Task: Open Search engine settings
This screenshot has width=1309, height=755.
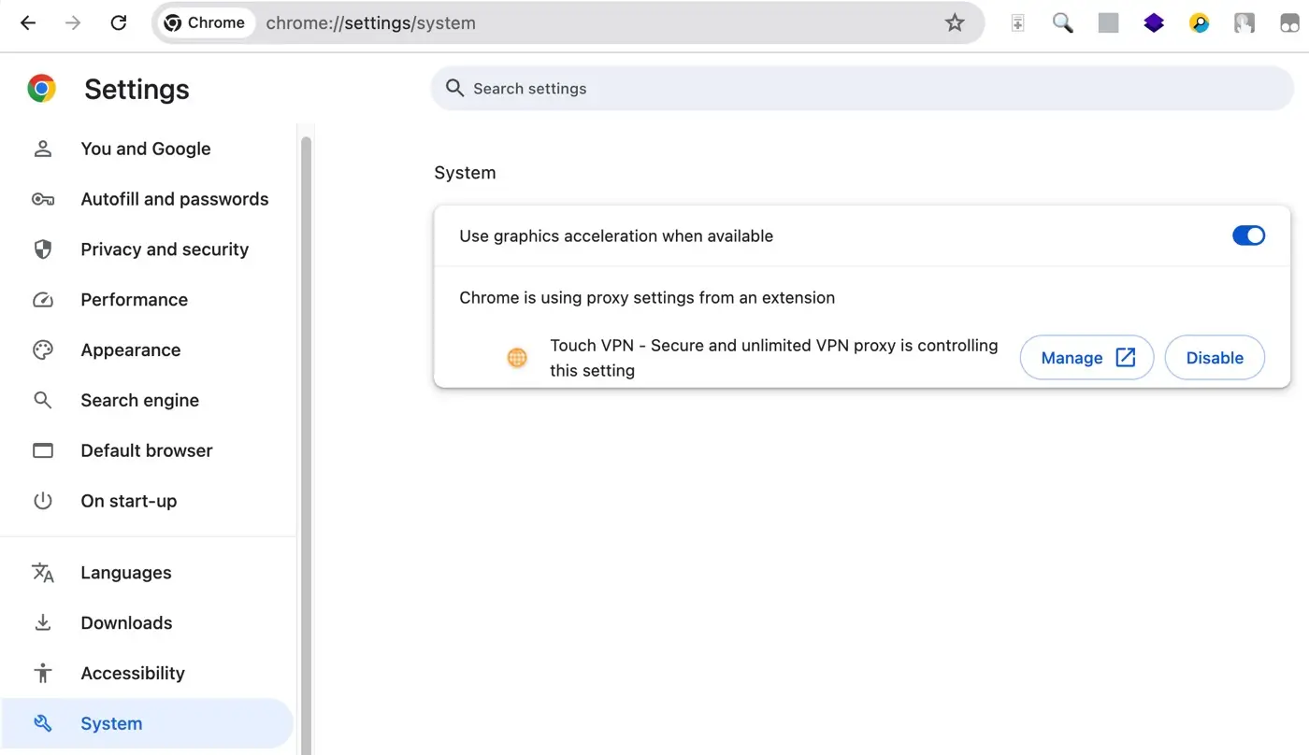Action: tap(148, 400)
